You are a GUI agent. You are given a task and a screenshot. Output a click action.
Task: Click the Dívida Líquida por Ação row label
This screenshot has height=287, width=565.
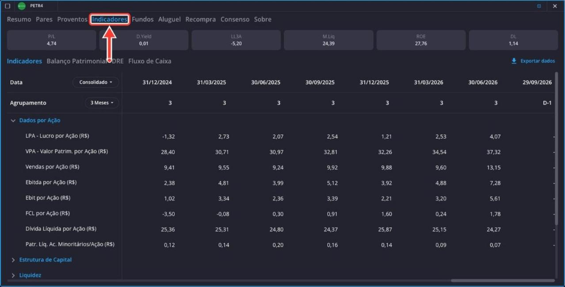pyautogui.click(x=61, y=229)
